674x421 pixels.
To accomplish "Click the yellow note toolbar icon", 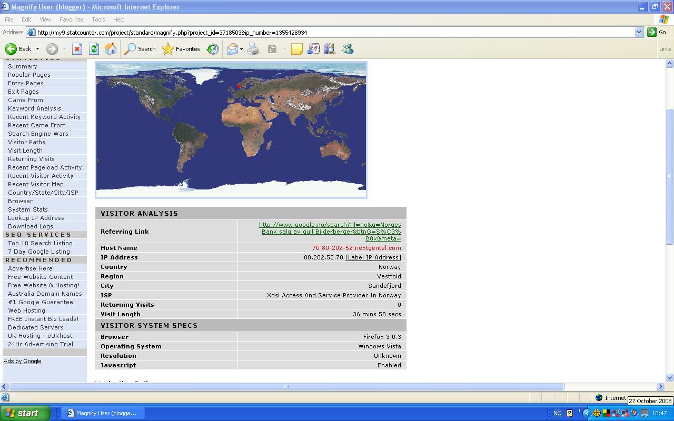I will coord(297,49).
